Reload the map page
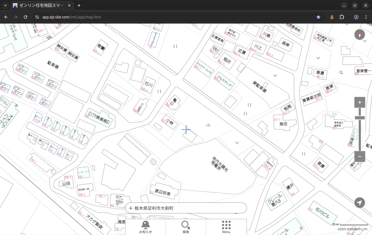The image size is (372, 235). [x=25, y=17]
